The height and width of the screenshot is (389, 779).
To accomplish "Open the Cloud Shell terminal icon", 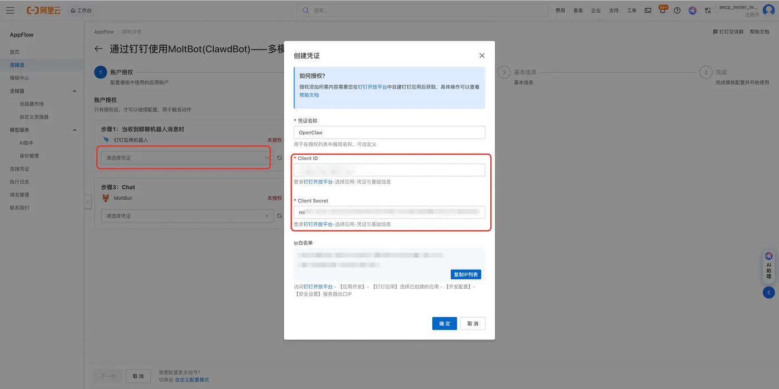I will click(648, 11).
